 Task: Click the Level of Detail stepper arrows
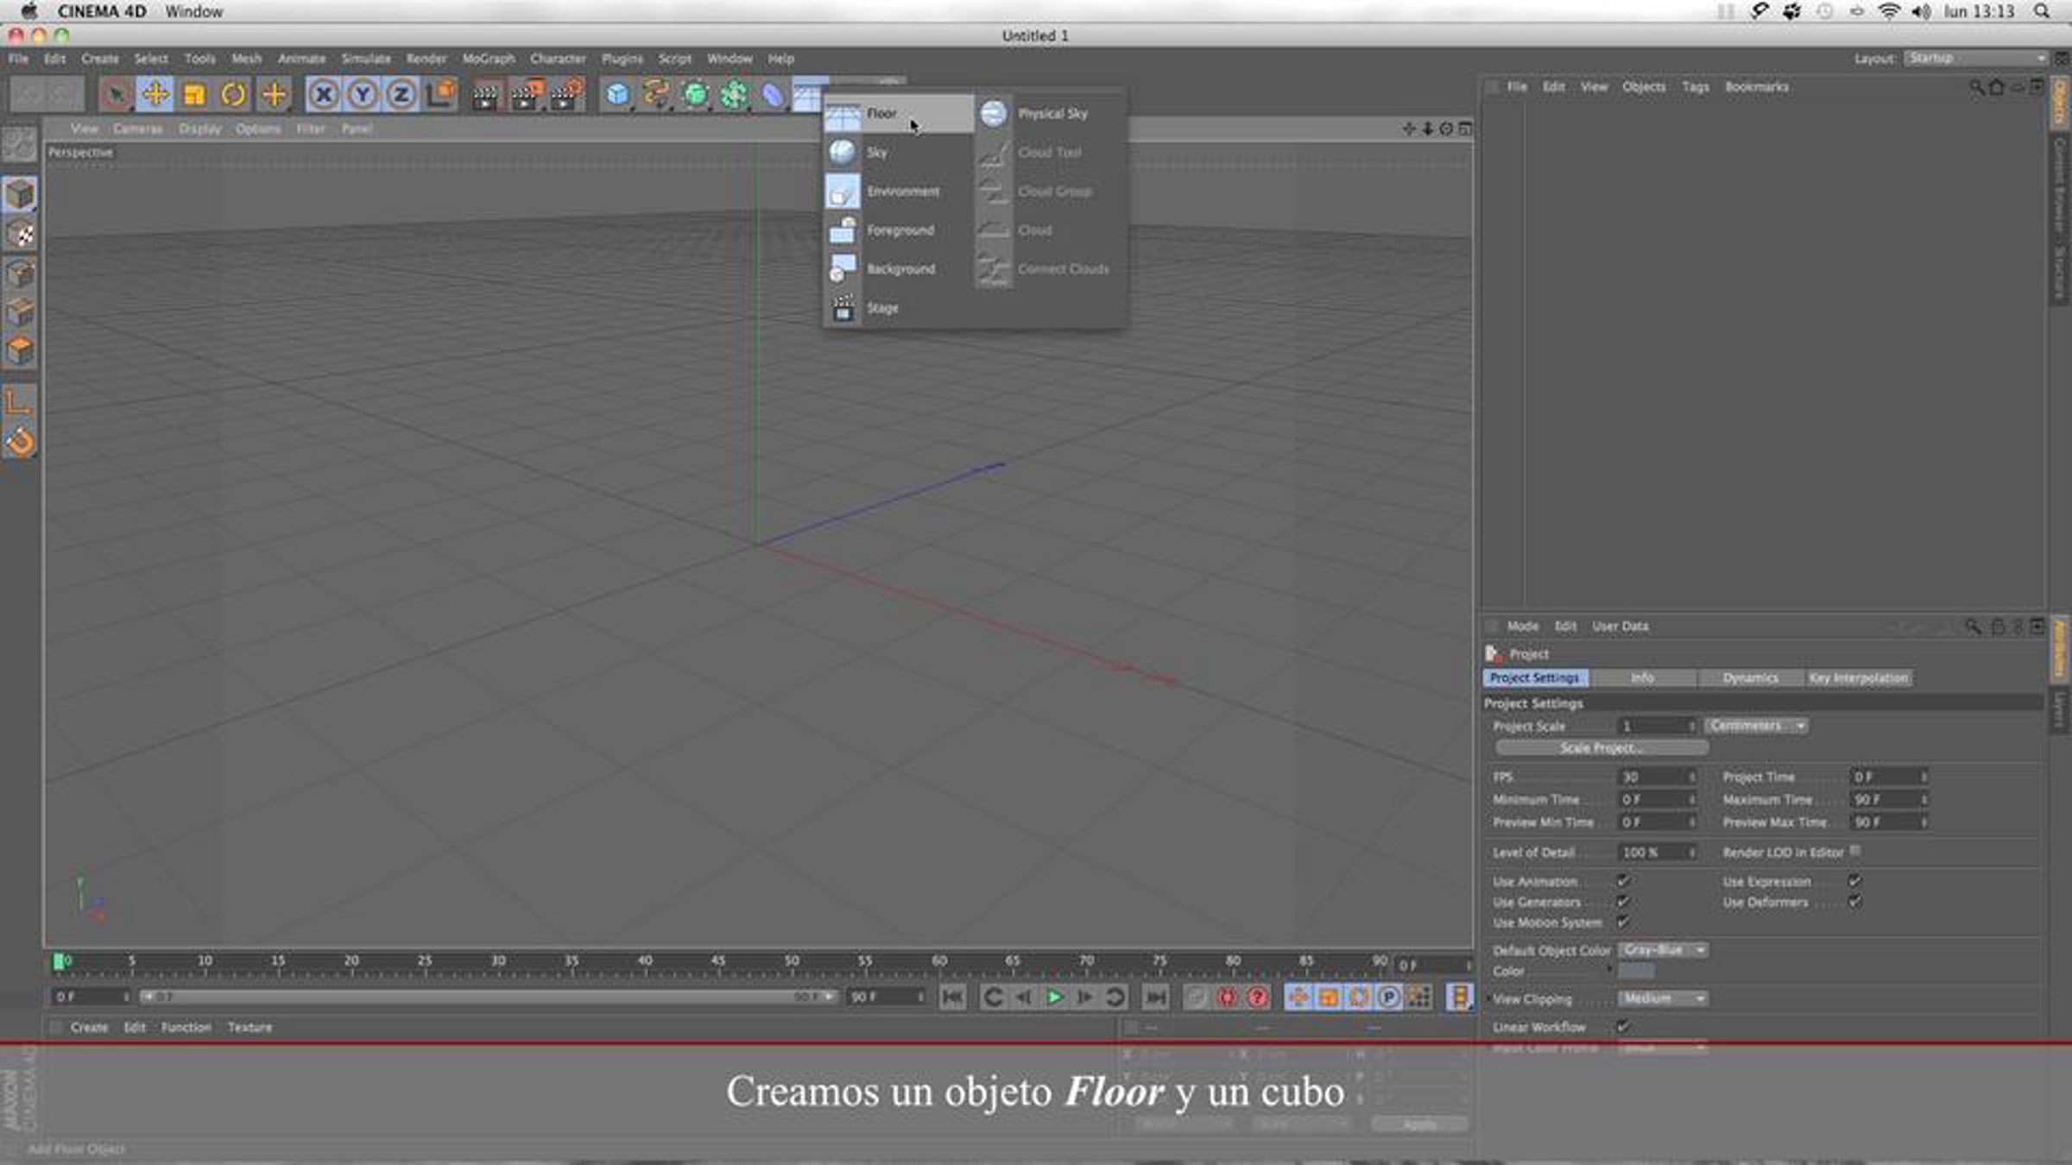pyautogui.click(x=1692, y=853)
